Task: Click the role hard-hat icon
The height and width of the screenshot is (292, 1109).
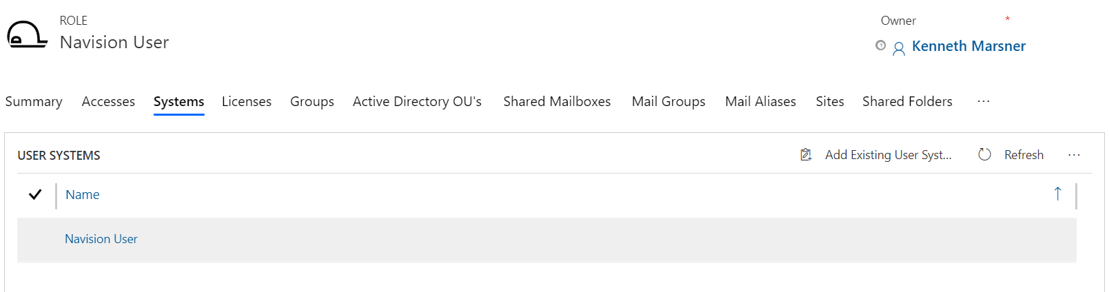Action: click(x=27, y=35)
